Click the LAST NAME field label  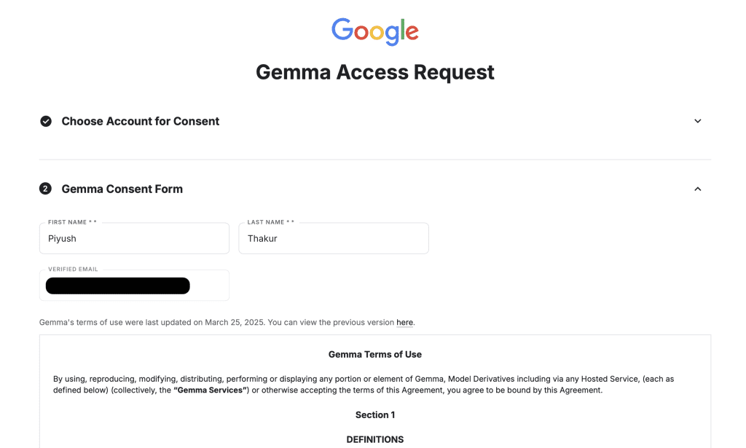tap(271, 222)
